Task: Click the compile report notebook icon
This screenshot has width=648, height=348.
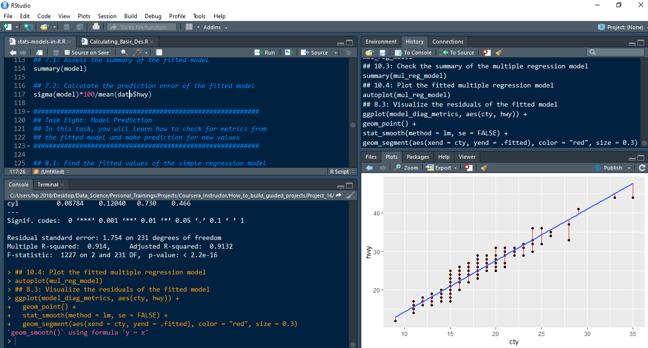Action: (x=159, y=53)
